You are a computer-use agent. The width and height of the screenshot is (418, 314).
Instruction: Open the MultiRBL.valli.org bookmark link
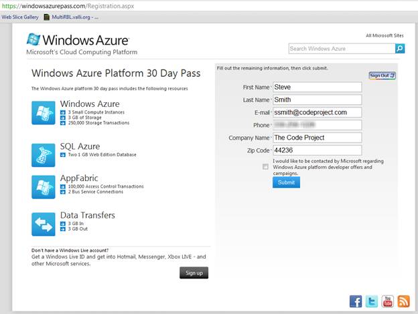(74, 17)
